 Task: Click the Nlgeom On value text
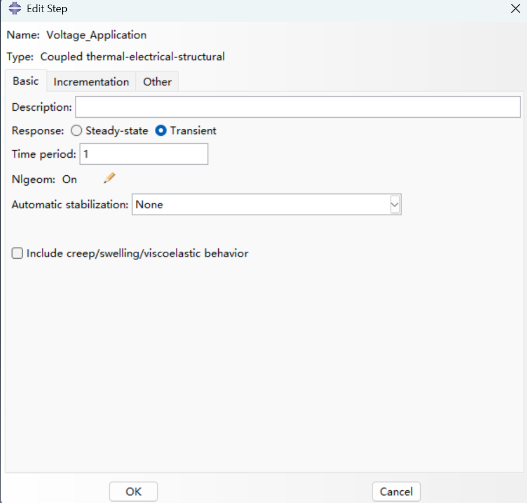[x=70, y=179]
